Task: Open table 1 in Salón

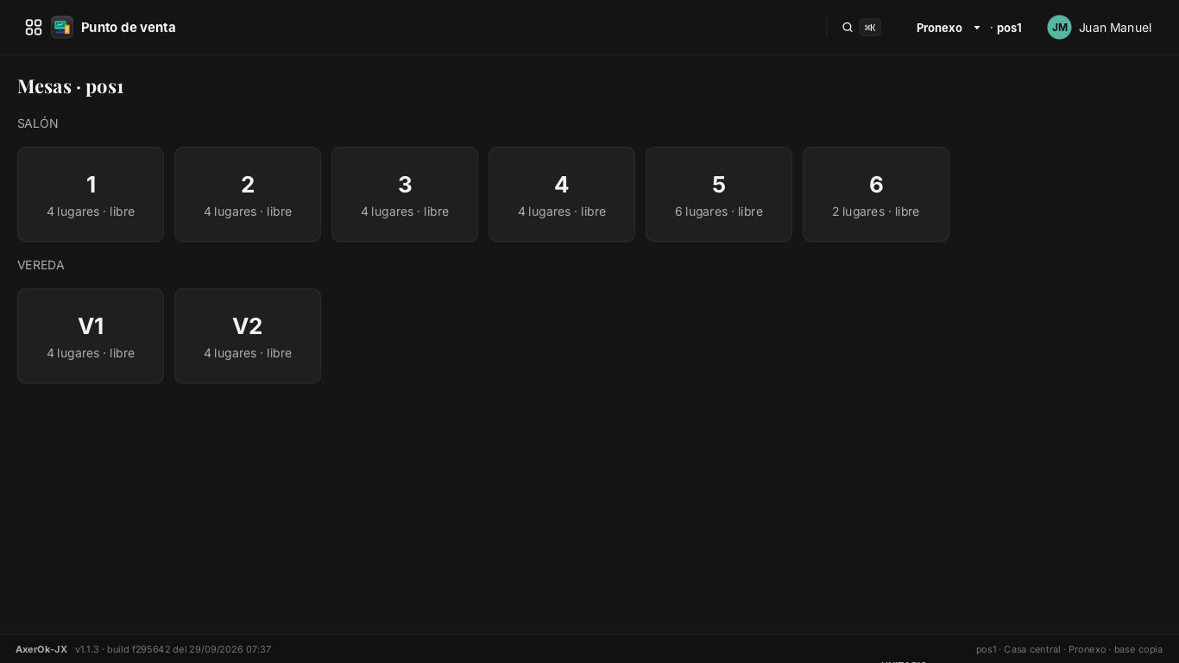Action: pos(91,194)
